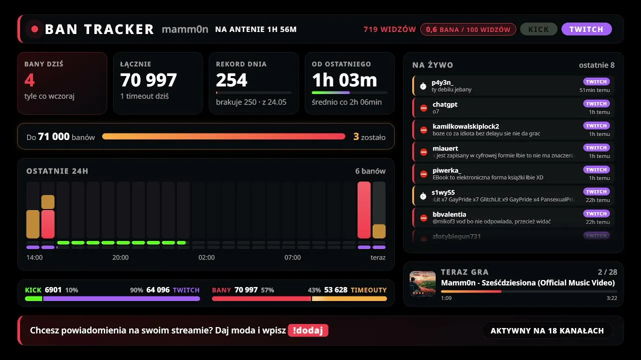Open the REKORD DNIA 254 card

(x=253, y=83)
